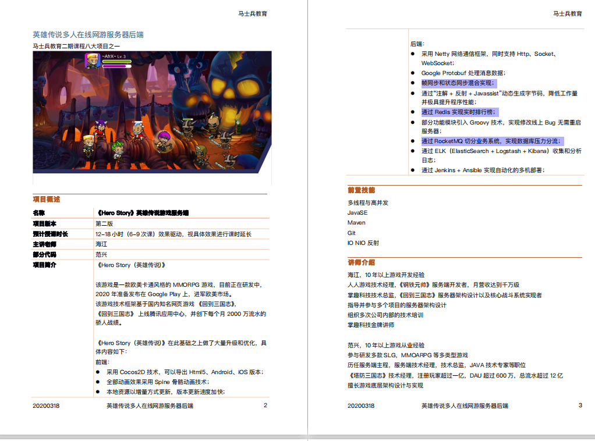Viewport: 595px width, 441px height.
Task: Click page 2 footer date 20200318
Action: [x=46, y=406]
